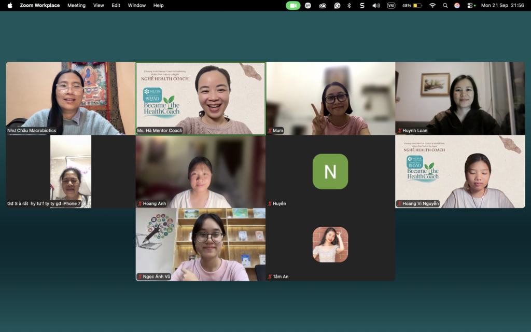The width and height of the screenshot is (531, 332).
Task: Open the sound volume menu
Action: click(376, 5)
